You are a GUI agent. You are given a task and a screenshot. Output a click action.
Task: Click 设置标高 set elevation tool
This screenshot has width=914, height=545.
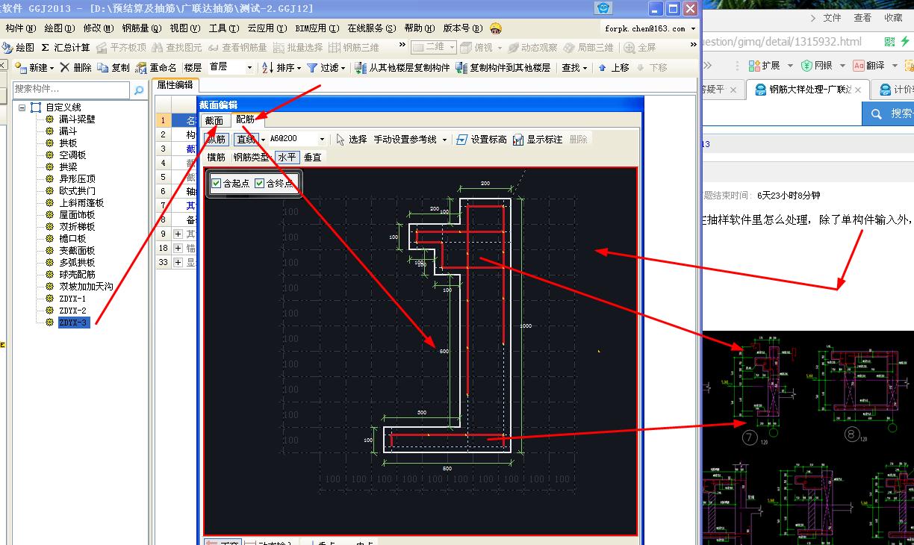tap(482, 139)
